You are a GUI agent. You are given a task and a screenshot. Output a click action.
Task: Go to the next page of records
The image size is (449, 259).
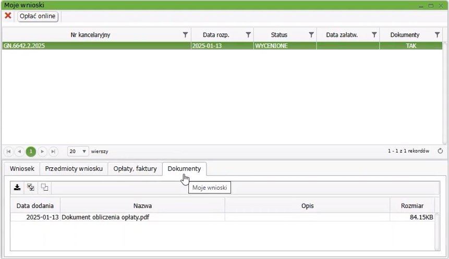pyautogui.click(x=42, y=152)
